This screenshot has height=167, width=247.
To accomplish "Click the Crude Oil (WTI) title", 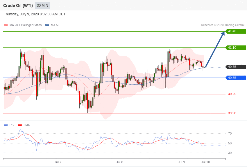I will (x=18, y=6).
